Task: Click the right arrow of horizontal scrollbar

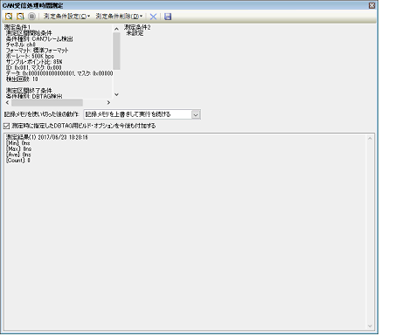Action: (x=108, y=103)
